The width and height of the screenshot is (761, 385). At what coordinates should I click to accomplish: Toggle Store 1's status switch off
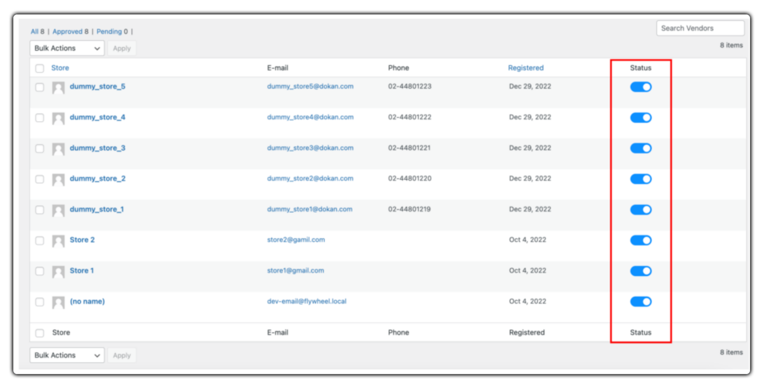[x=641, y=270]
